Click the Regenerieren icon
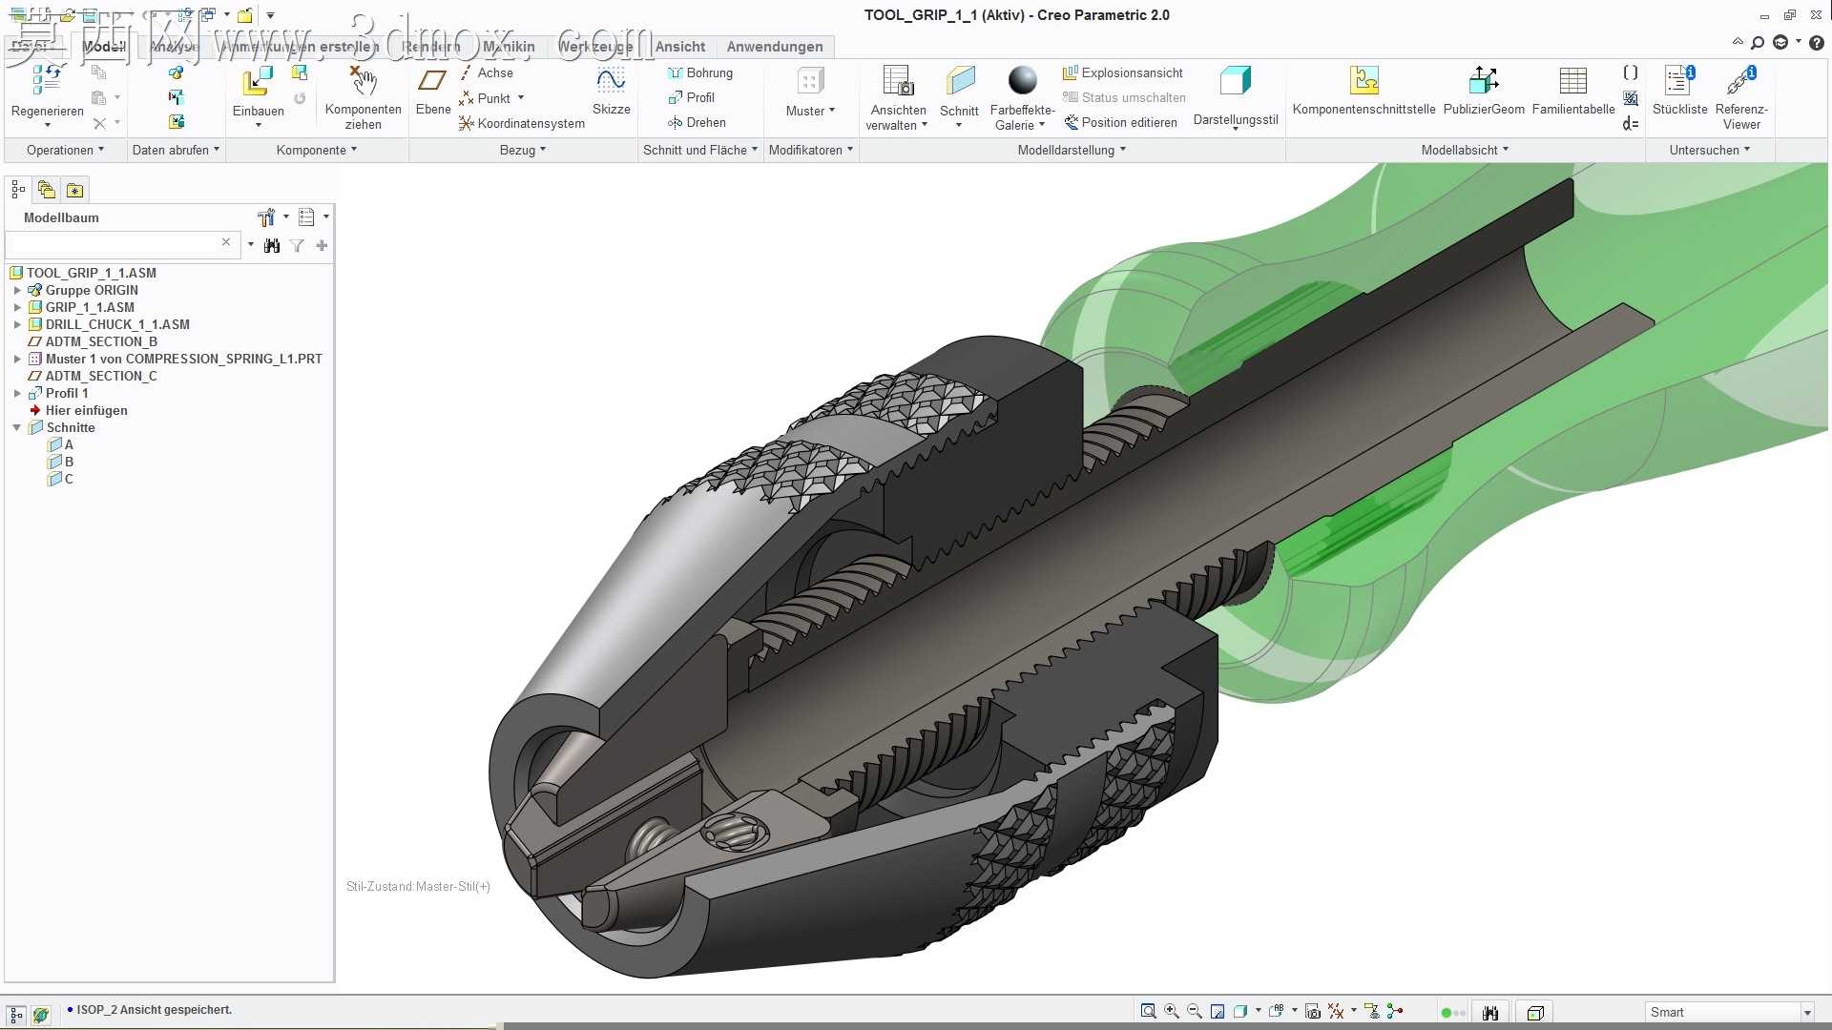The image size is (1832, 1030). 47,81
